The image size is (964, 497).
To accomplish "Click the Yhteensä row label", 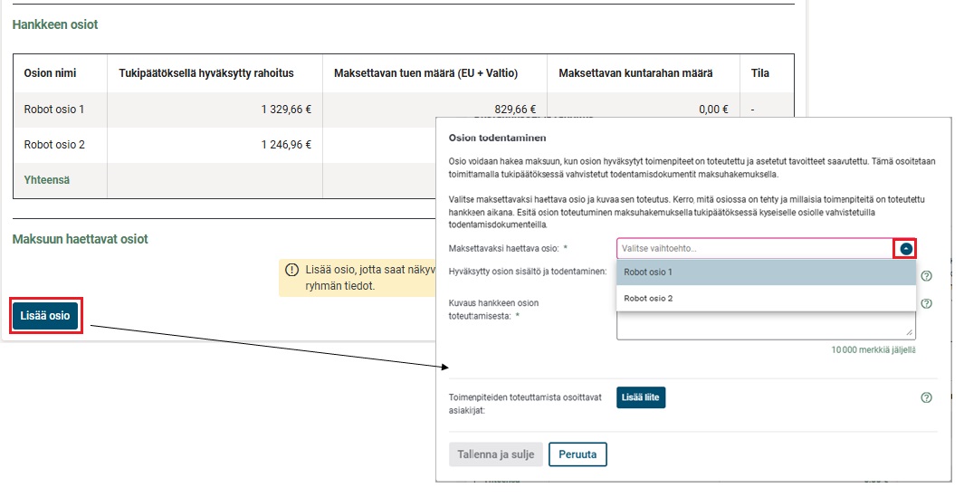I will click(47, 180).
